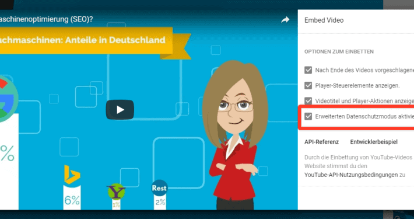Click the video title ending in '(SEO)?'
The height and width of the screenshot is (219, 414).
pyautogui.click(x=46, y=19)
